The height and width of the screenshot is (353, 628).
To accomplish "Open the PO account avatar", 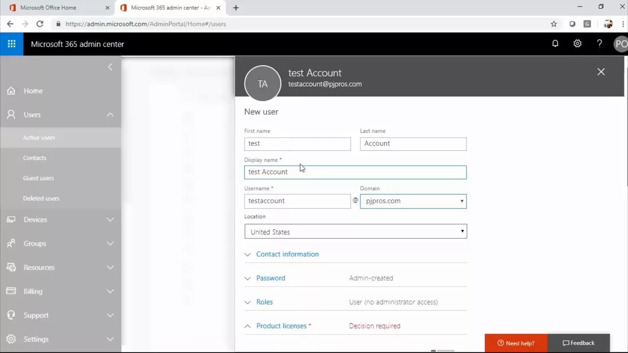I will pyautogui.click(x=621, y=44).
